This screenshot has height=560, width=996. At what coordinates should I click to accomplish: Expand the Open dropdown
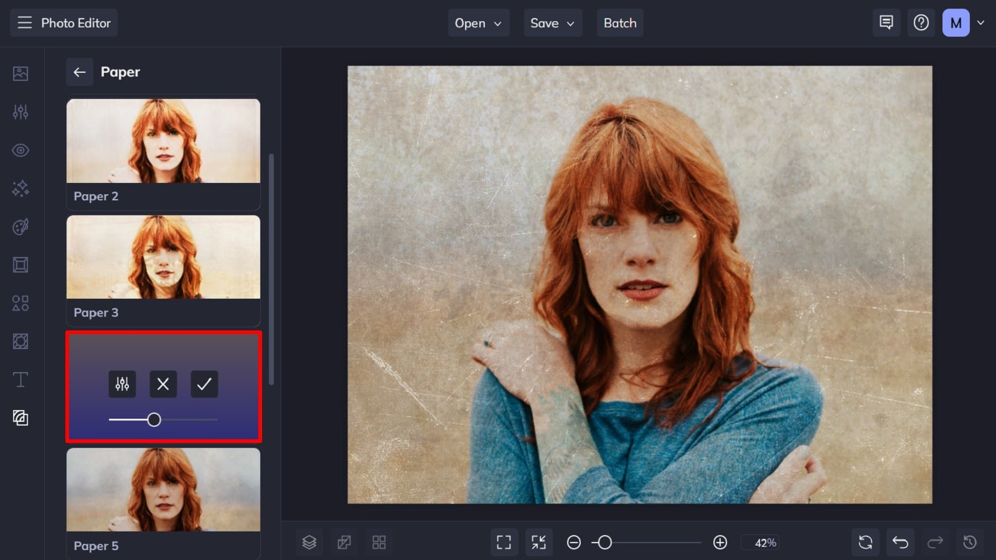click(x=479, y=23)
